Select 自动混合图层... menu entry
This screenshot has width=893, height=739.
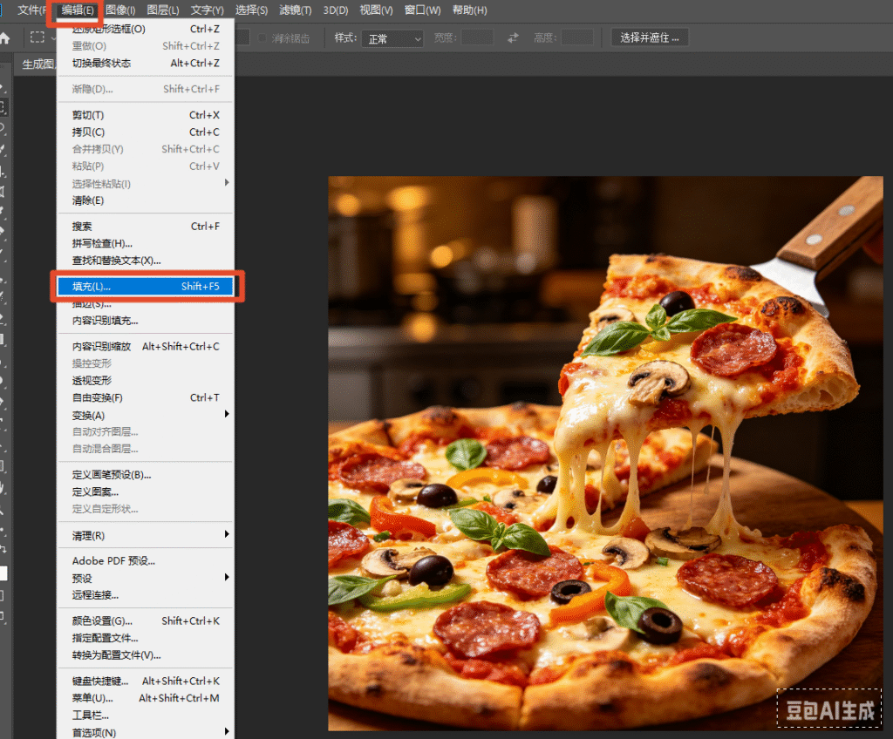pos(146,449)
